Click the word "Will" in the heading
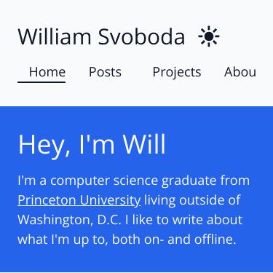Image resolution: width=273 pixels, height=273 pixels. coord(144,144)
